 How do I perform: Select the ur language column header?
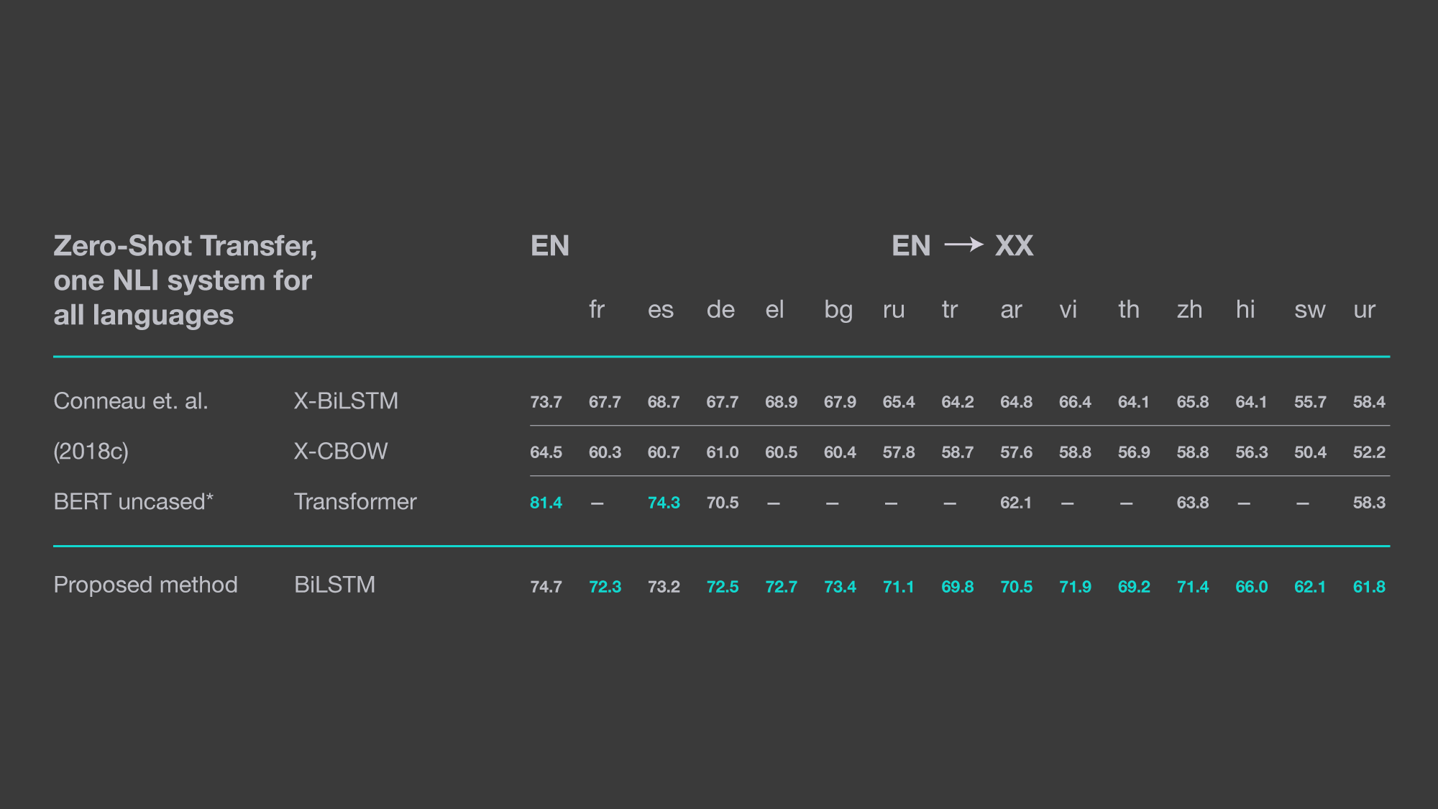pos(1364,310)
